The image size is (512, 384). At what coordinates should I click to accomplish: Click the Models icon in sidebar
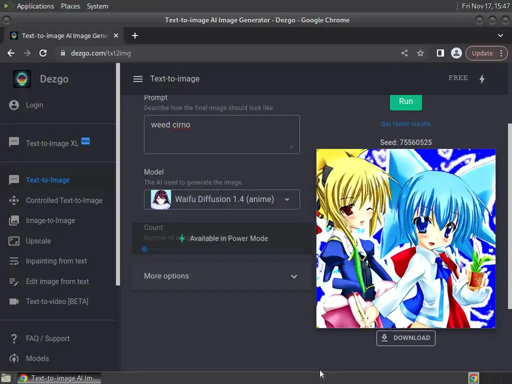click(x=14, y=358)
